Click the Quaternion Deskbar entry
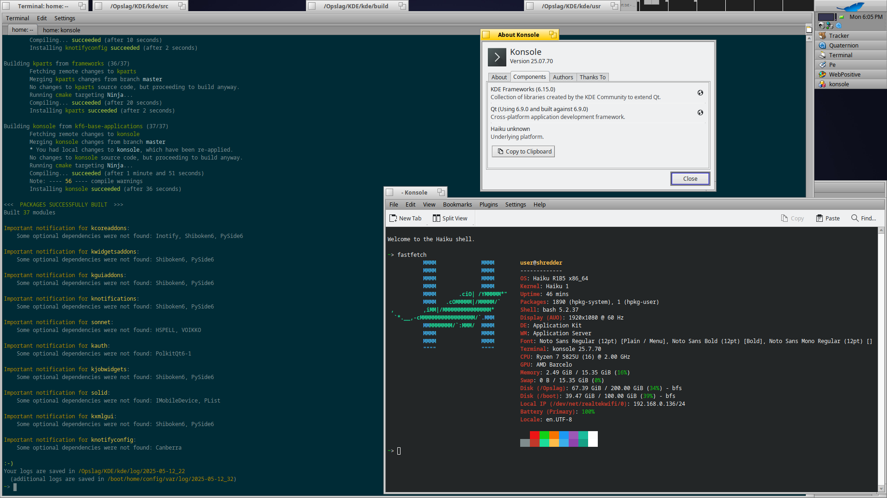Viewport: 887px width, 498px height. [843, 45]
